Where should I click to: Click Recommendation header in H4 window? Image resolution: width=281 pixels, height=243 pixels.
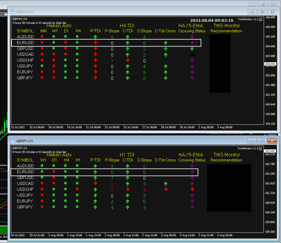[x=226, y=31]
